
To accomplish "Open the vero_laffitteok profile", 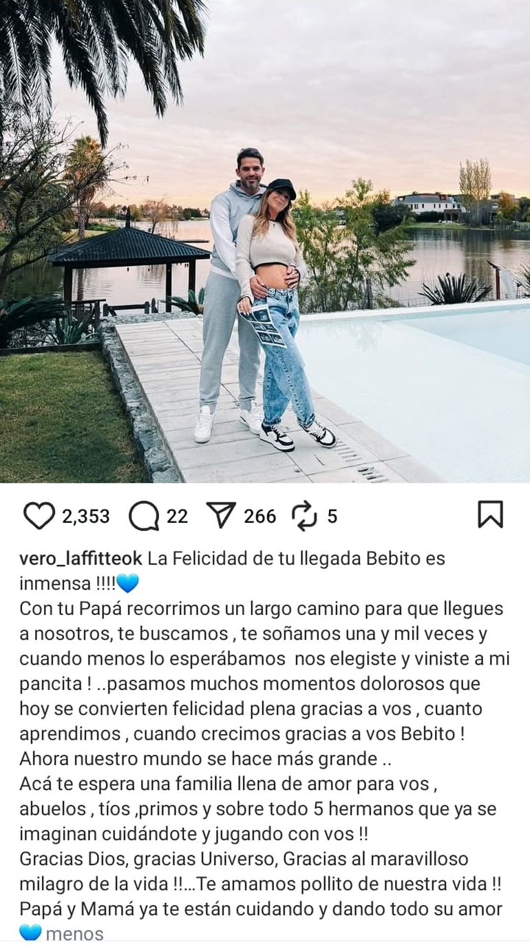I will point(81,559).
